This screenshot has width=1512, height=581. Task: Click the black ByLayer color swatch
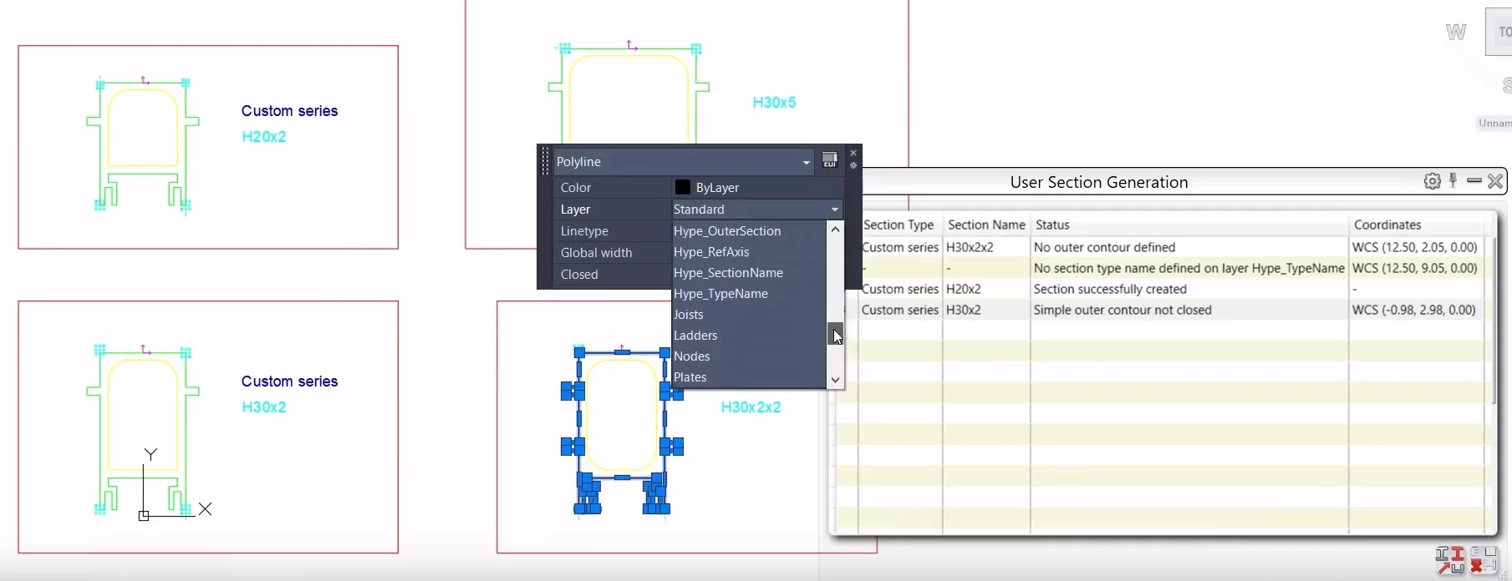tap(683, 188)
